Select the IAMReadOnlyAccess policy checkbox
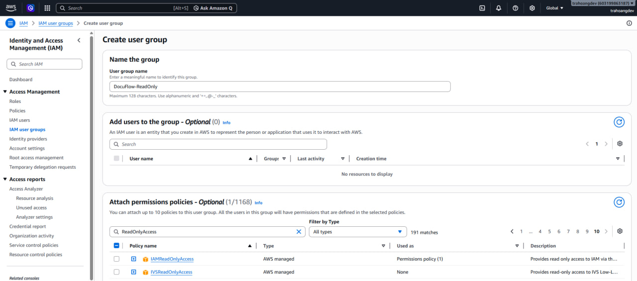Screen dimensions: 637x281 [116, 259]
